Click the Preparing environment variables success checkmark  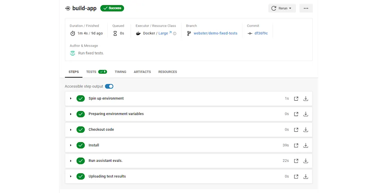coord(80,114)
